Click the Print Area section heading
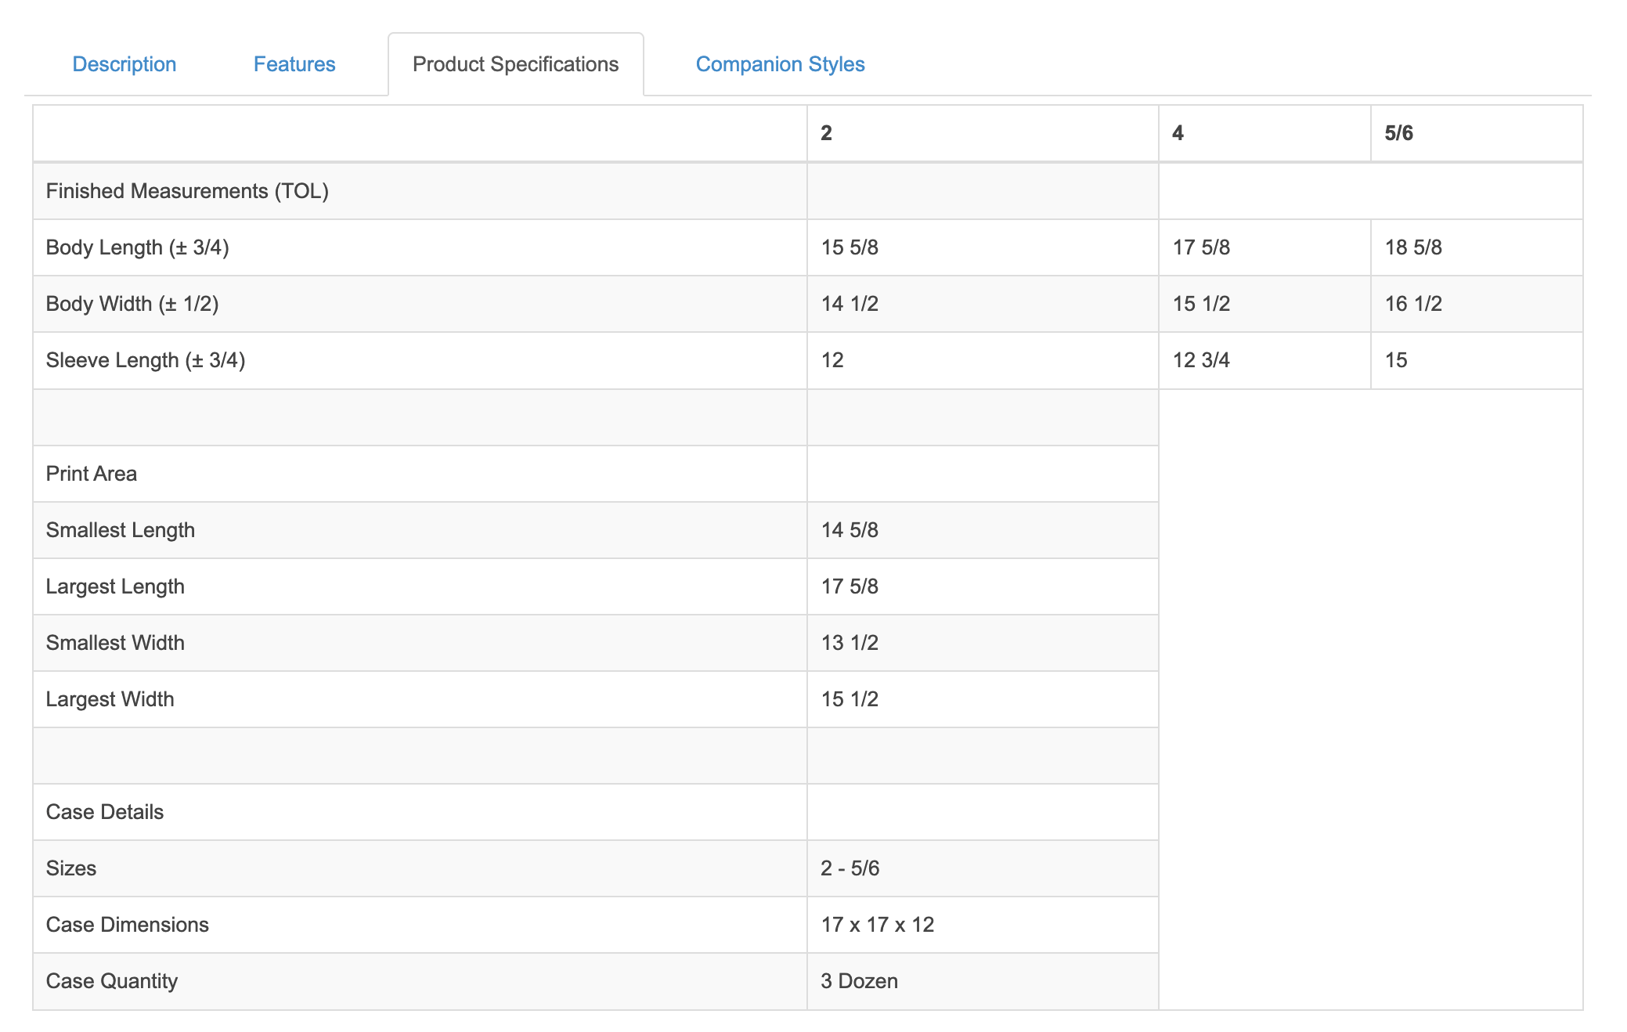 92,474
